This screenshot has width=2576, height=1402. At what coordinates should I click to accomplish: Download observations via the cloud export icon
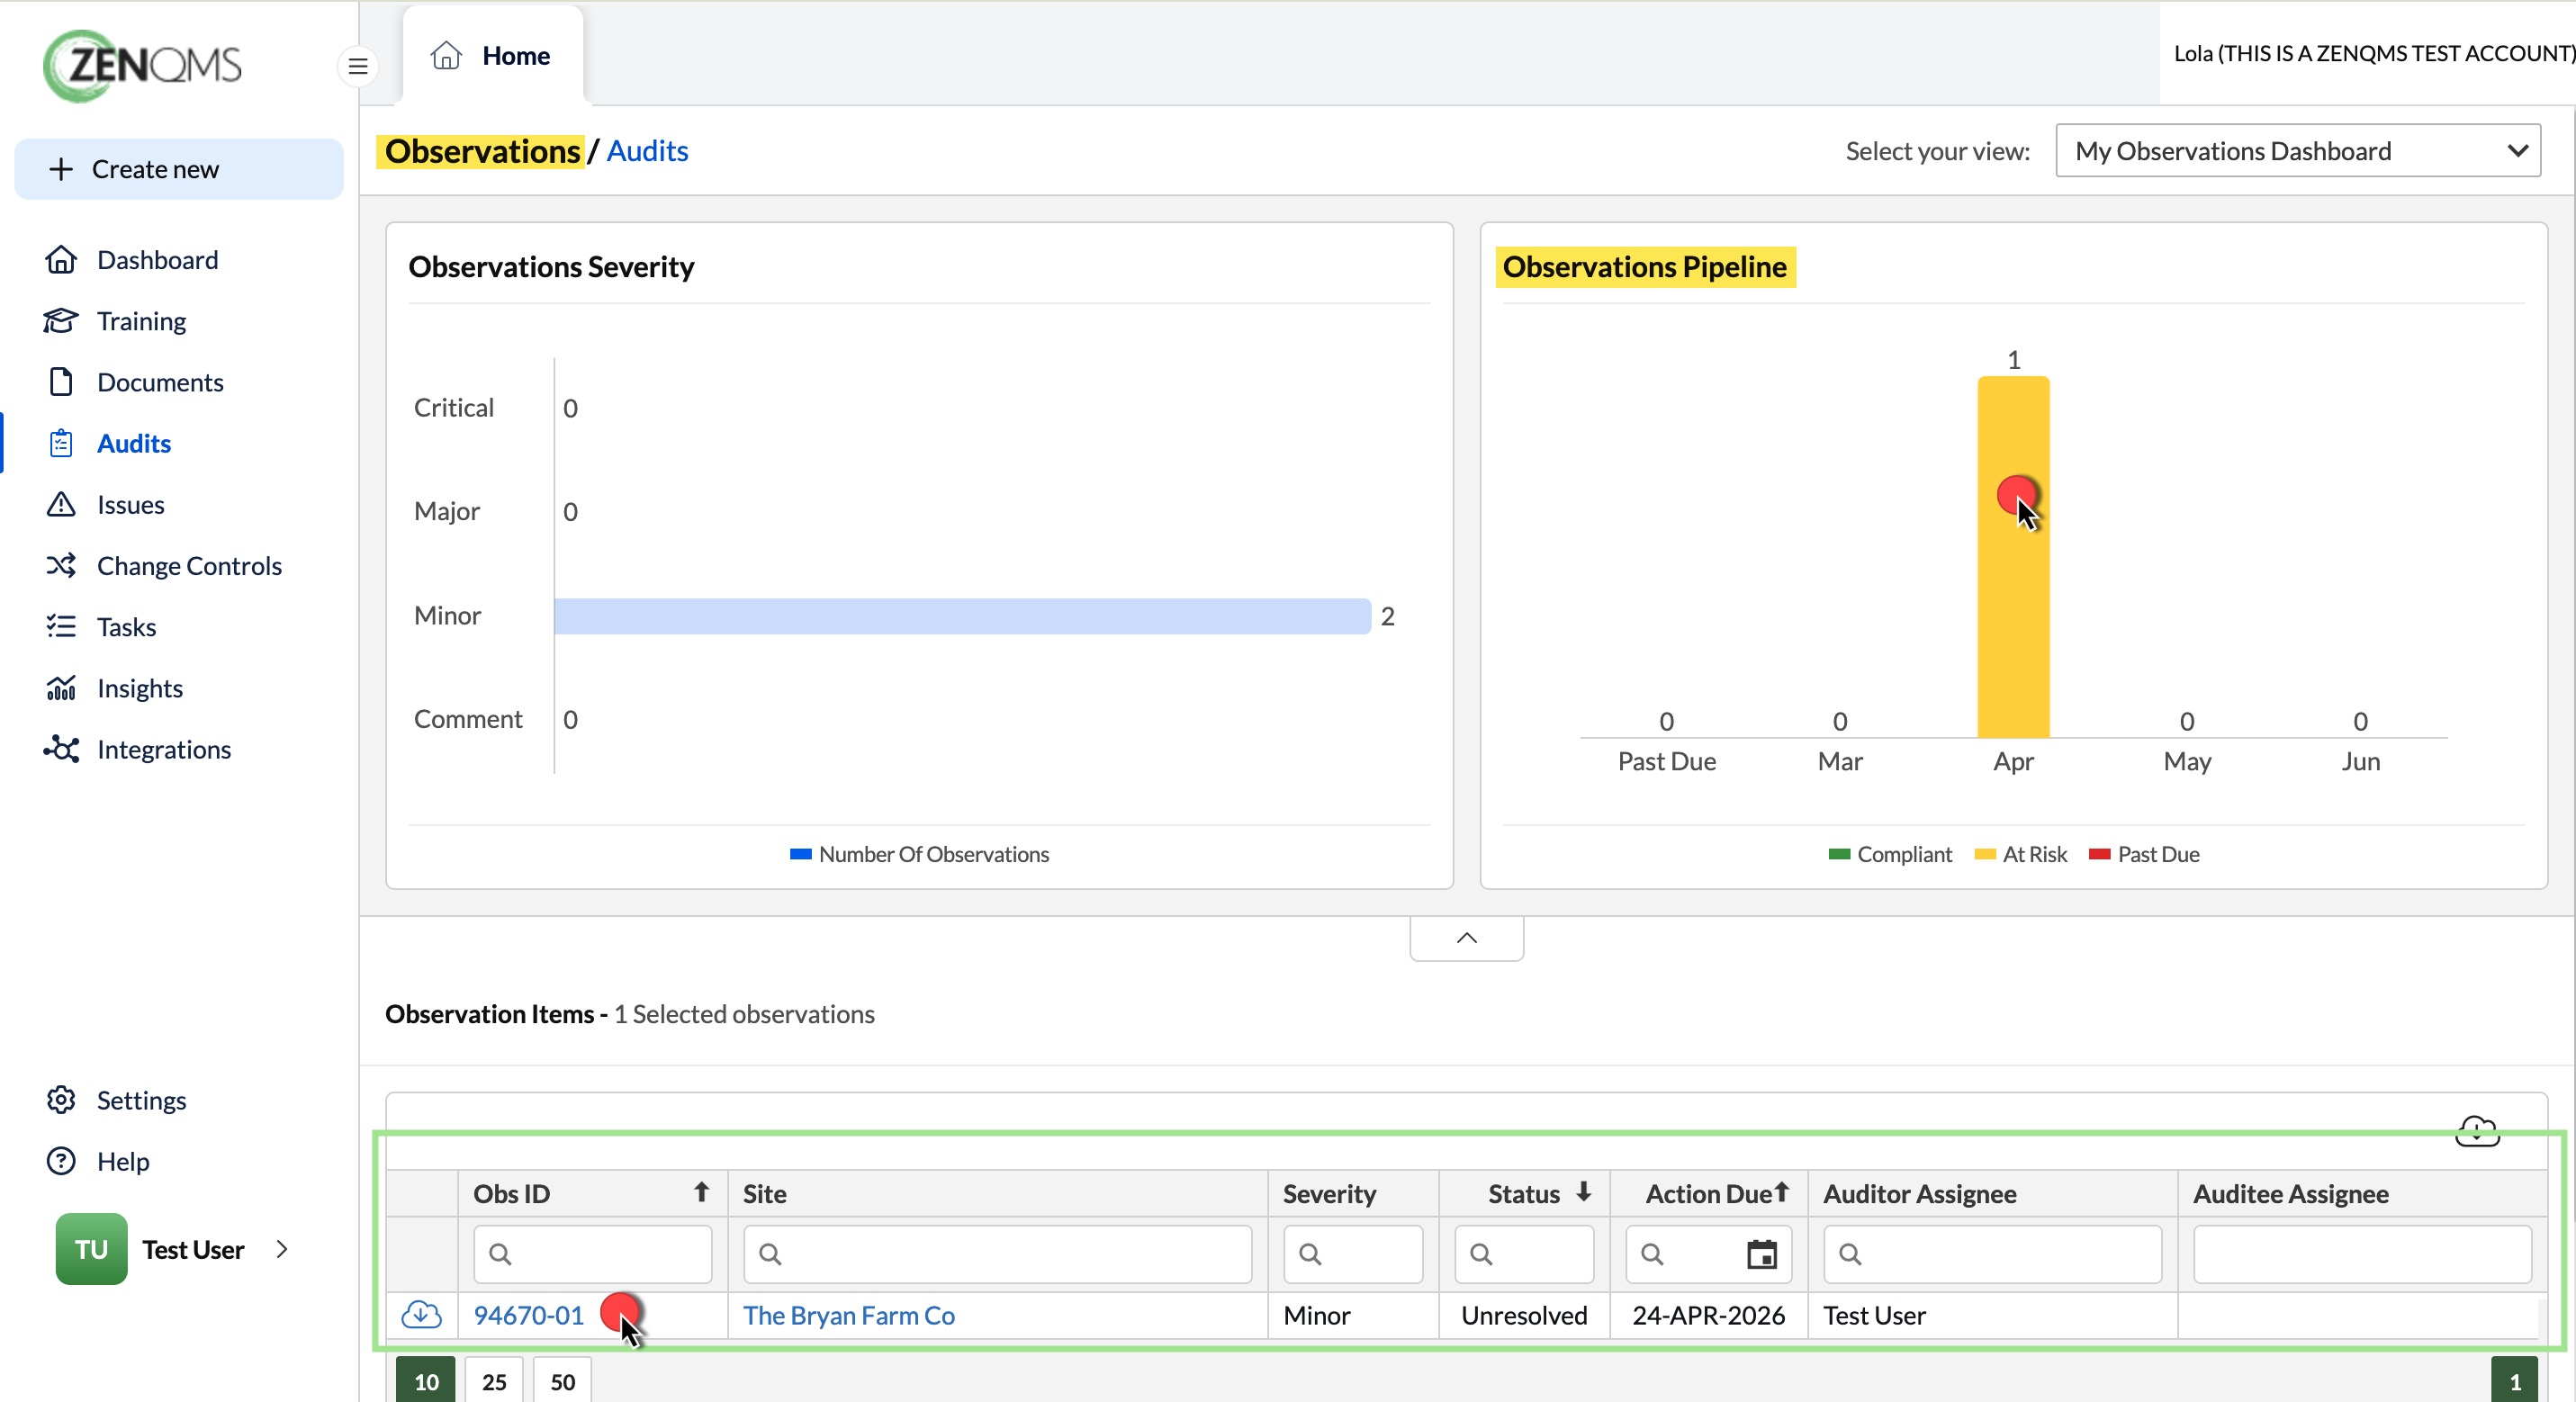[x=2477, y=1131]
